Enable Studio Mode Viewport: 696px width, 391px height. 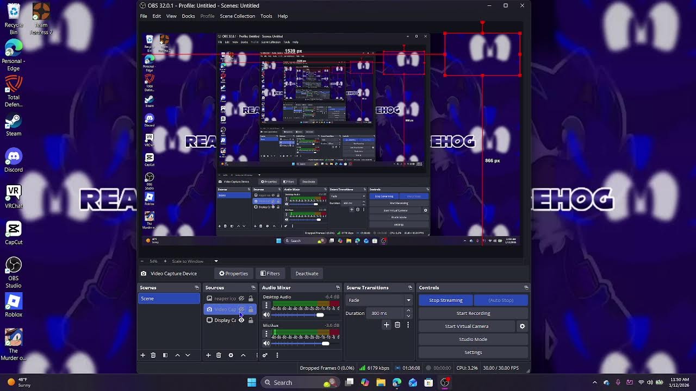[473, 339]
